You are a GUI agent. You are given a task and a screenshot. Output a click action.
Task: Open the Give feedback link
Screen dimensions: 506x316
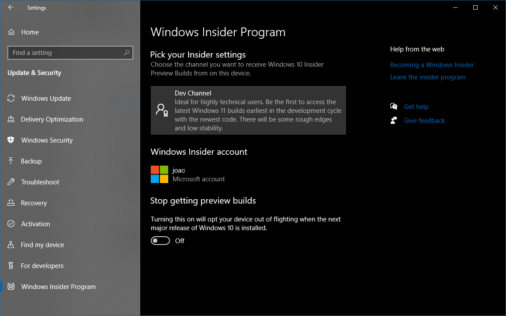pyautogui.click(x=424, y=121)
